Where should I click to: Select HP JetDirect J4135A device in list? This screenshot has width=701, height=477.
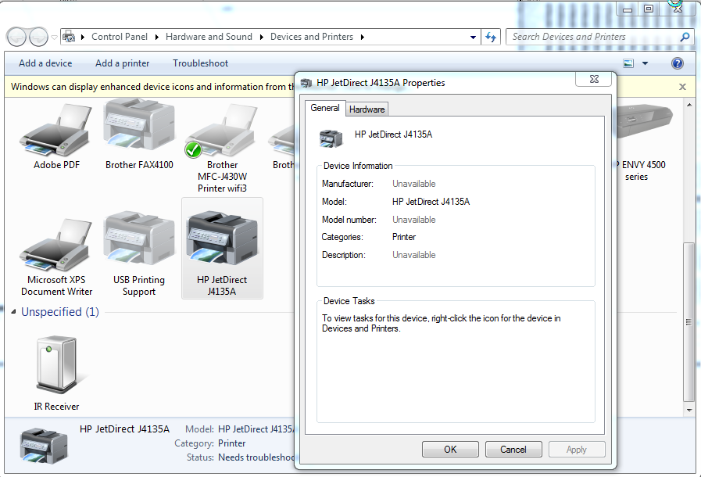(222, 249)
